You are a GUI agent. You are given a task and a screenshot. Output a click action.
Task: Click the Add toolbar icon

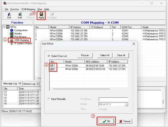click(x=20, y=14)
